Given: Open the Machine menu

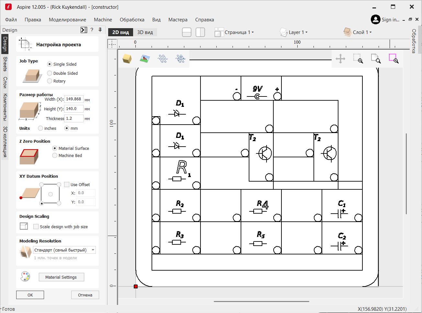Looking at the screenshot, I should pos(103,19).
